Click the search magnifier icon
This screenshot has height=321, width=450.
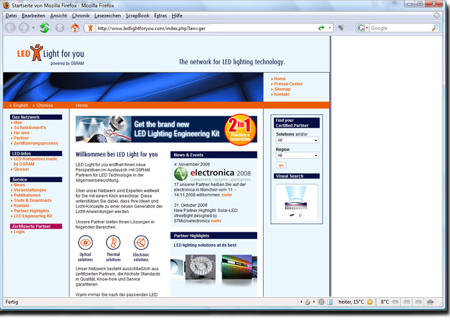tap(435, 28)
